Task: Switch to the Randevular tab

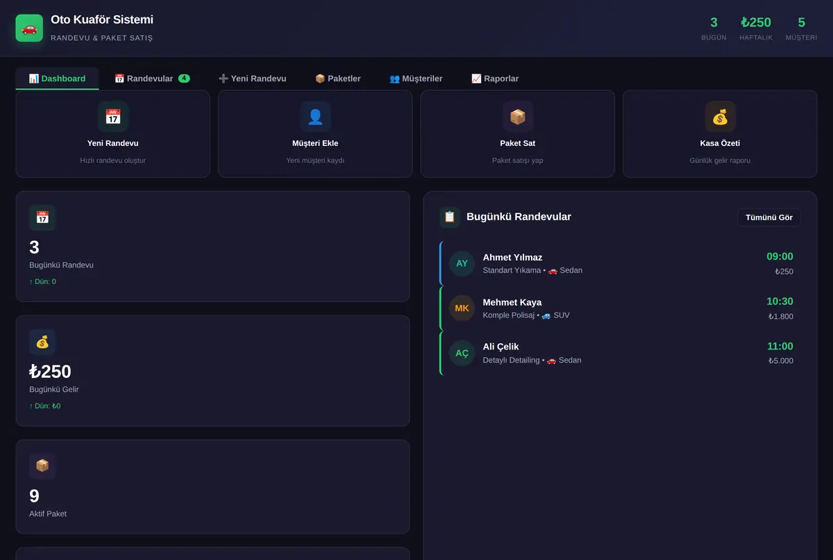Action: [152, 79]
